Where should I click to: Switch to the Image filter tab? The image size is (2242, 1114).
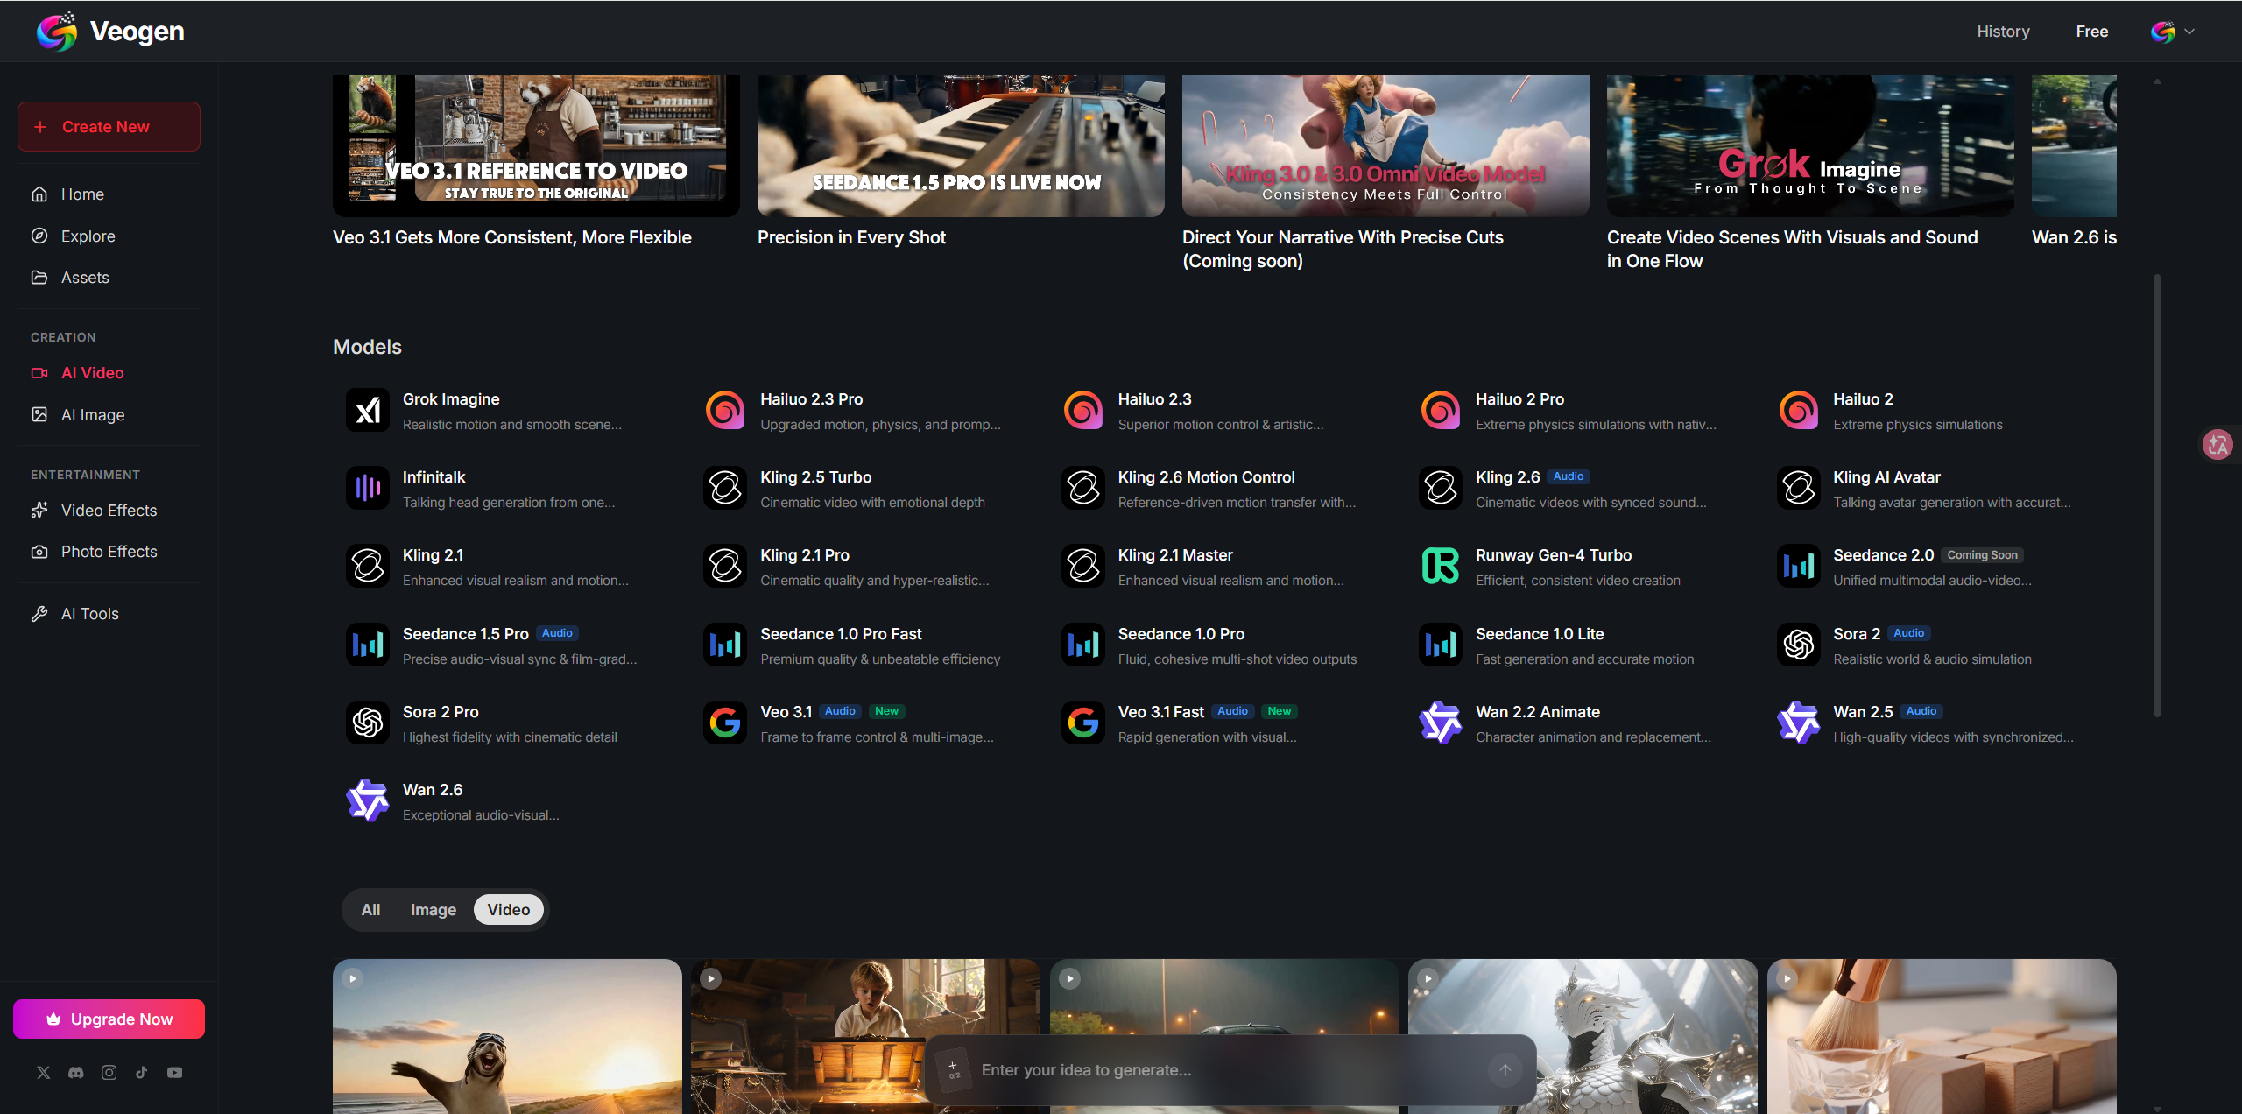point(434,909)
